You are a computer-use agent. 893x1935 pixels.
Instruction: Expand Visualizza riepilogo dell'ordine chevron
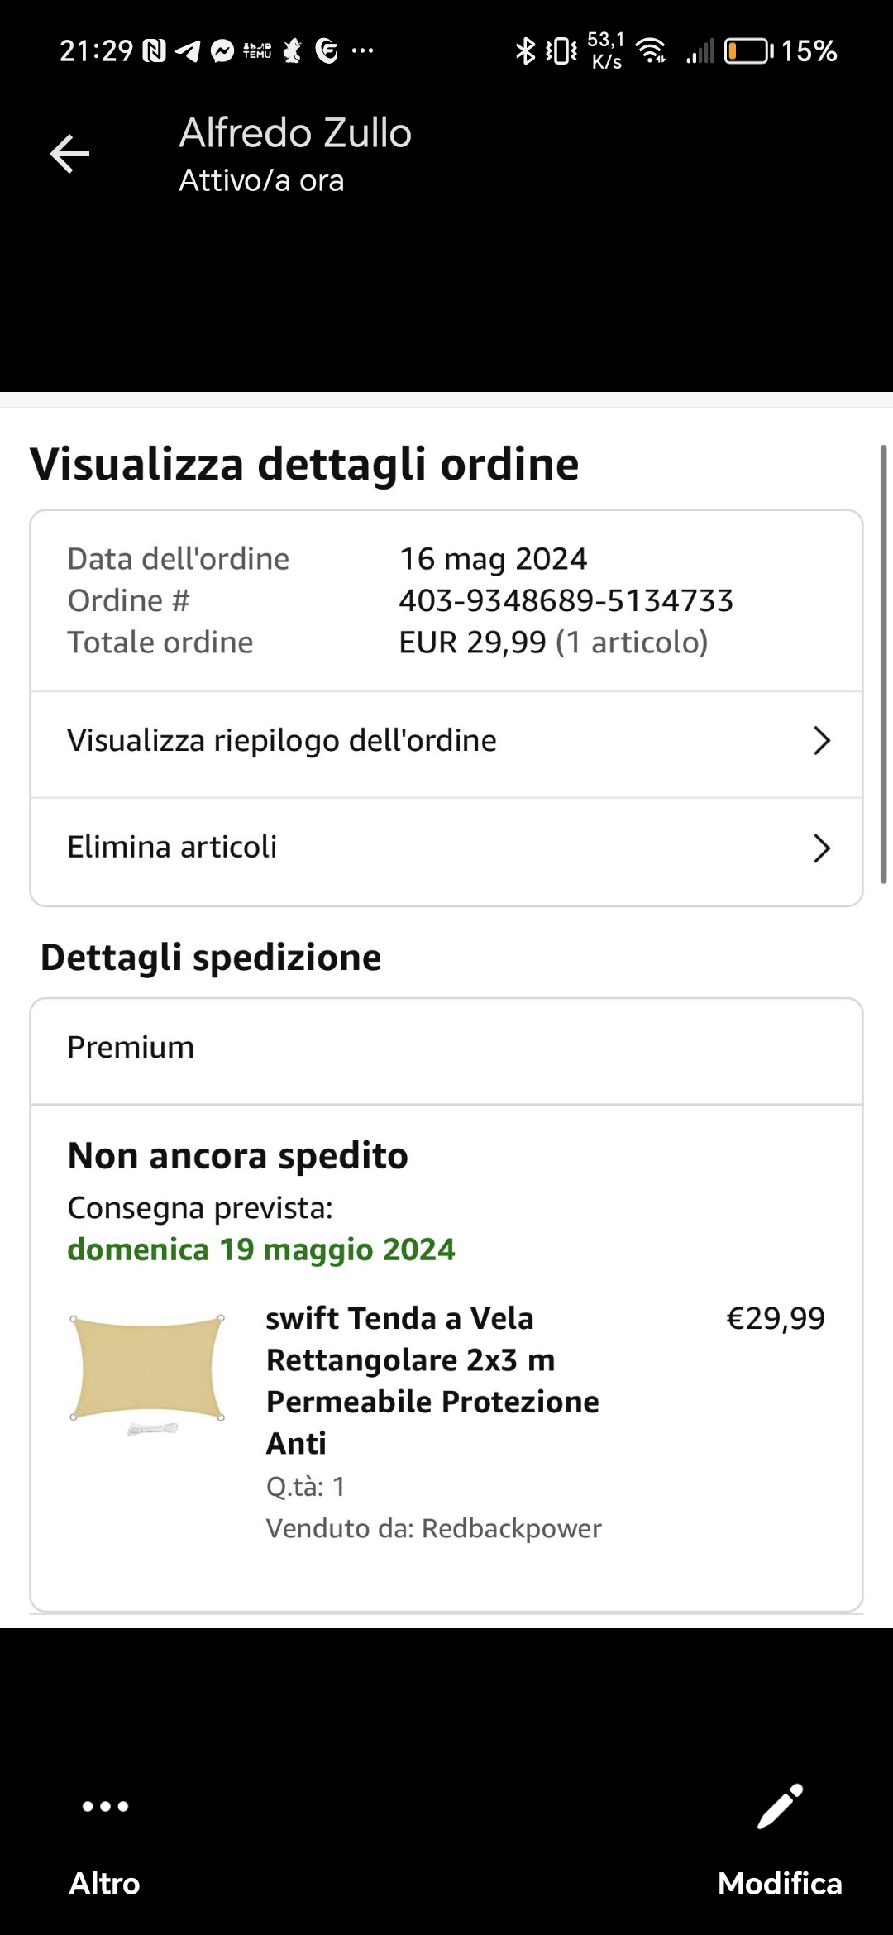pyautogui.click(x=821, y=741)
